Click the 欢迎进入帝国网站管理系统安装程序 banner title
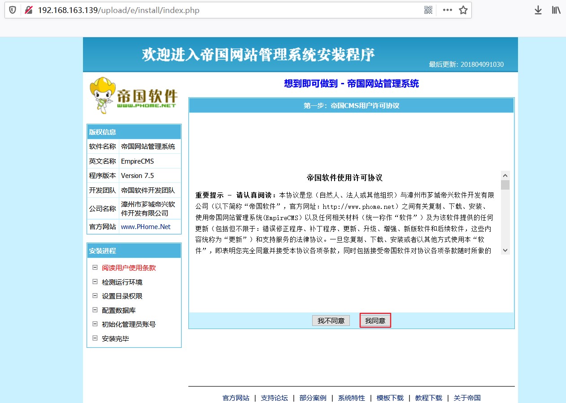The width and height of the screenshot is (566, 403). click(x=258, y=54)
